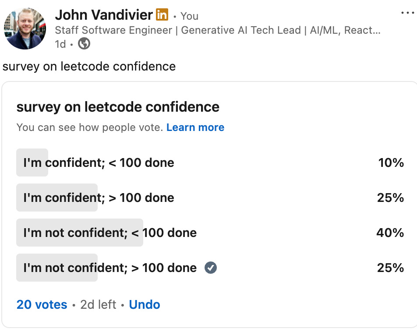Viewport: 417px width, 332px height.
Task: Click the post text above the poll
Action: tap(89, 67)
